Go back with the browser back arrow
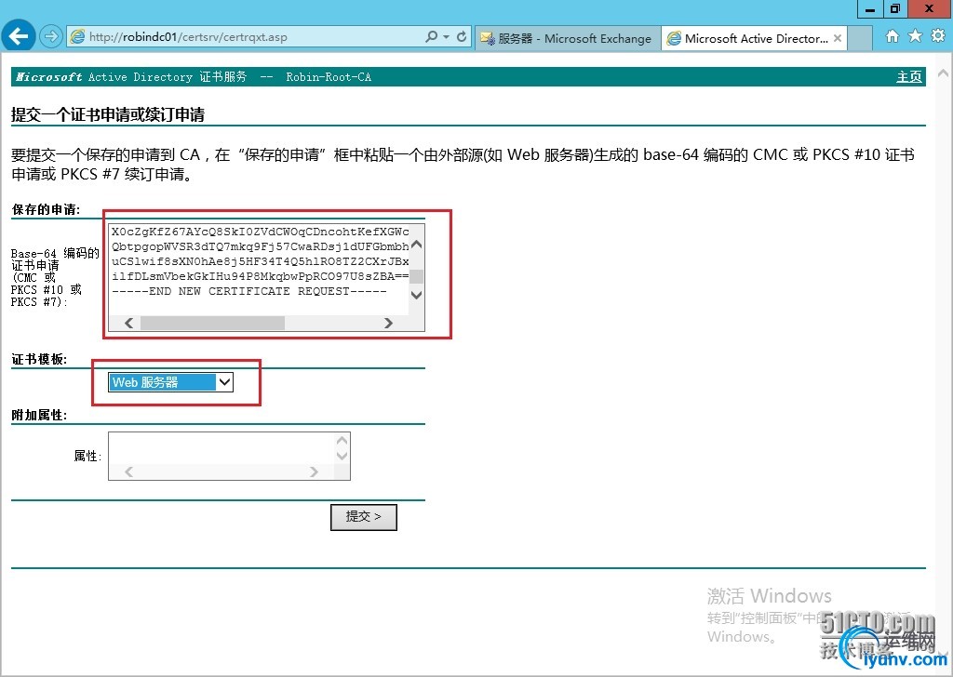The width and height of the screenshot is (953, 677). 18,36
